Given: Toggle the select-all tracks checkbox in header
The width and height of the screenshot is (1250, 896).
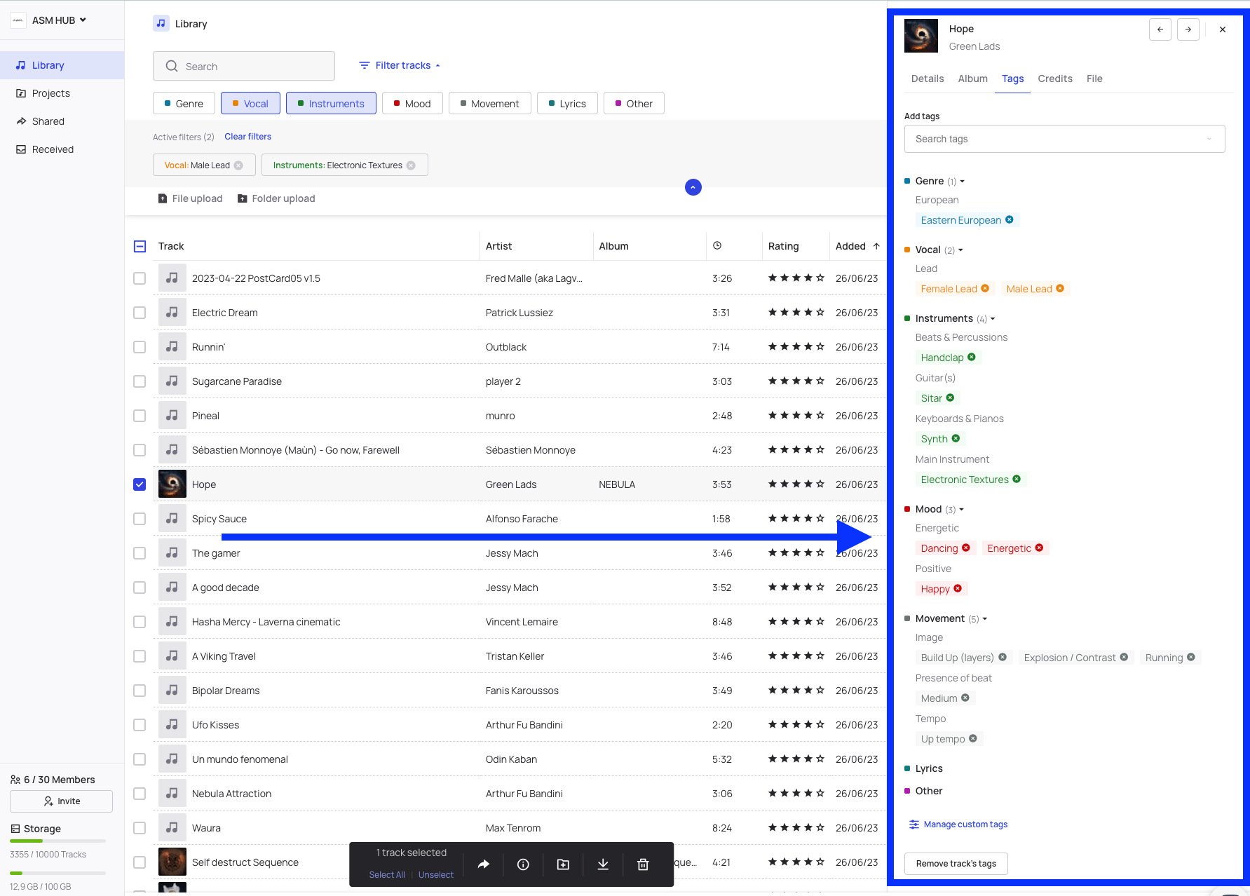Looking at the screenshot, I should (x=140, y=246).
